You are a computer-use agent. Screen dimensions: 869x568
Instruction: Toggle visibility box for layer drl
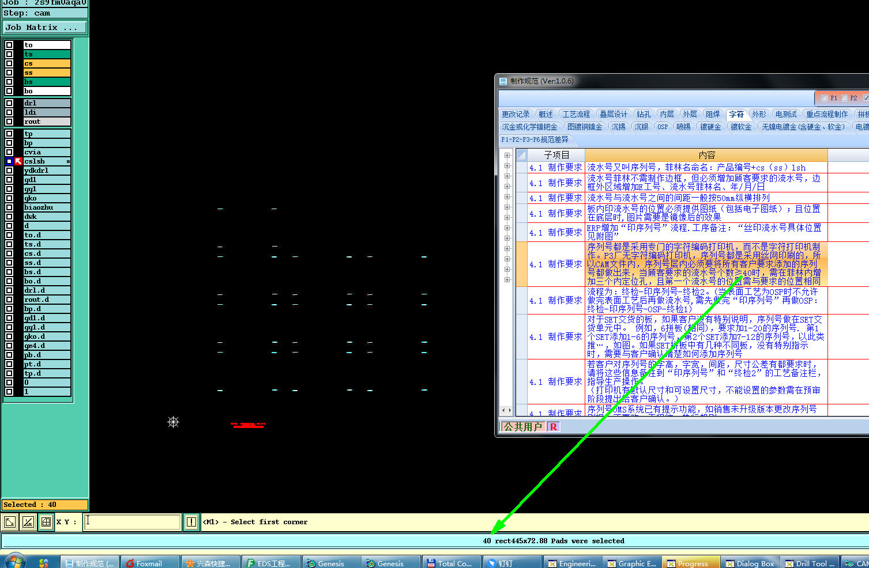(x=9, y=103)
